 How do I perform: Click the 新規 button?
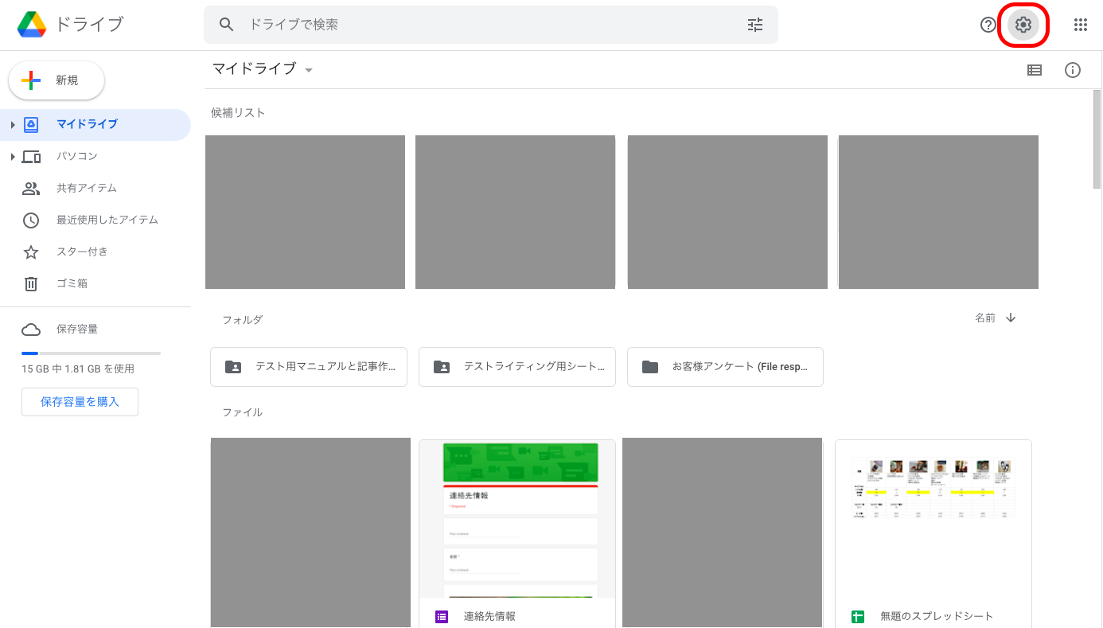(57, 80)
